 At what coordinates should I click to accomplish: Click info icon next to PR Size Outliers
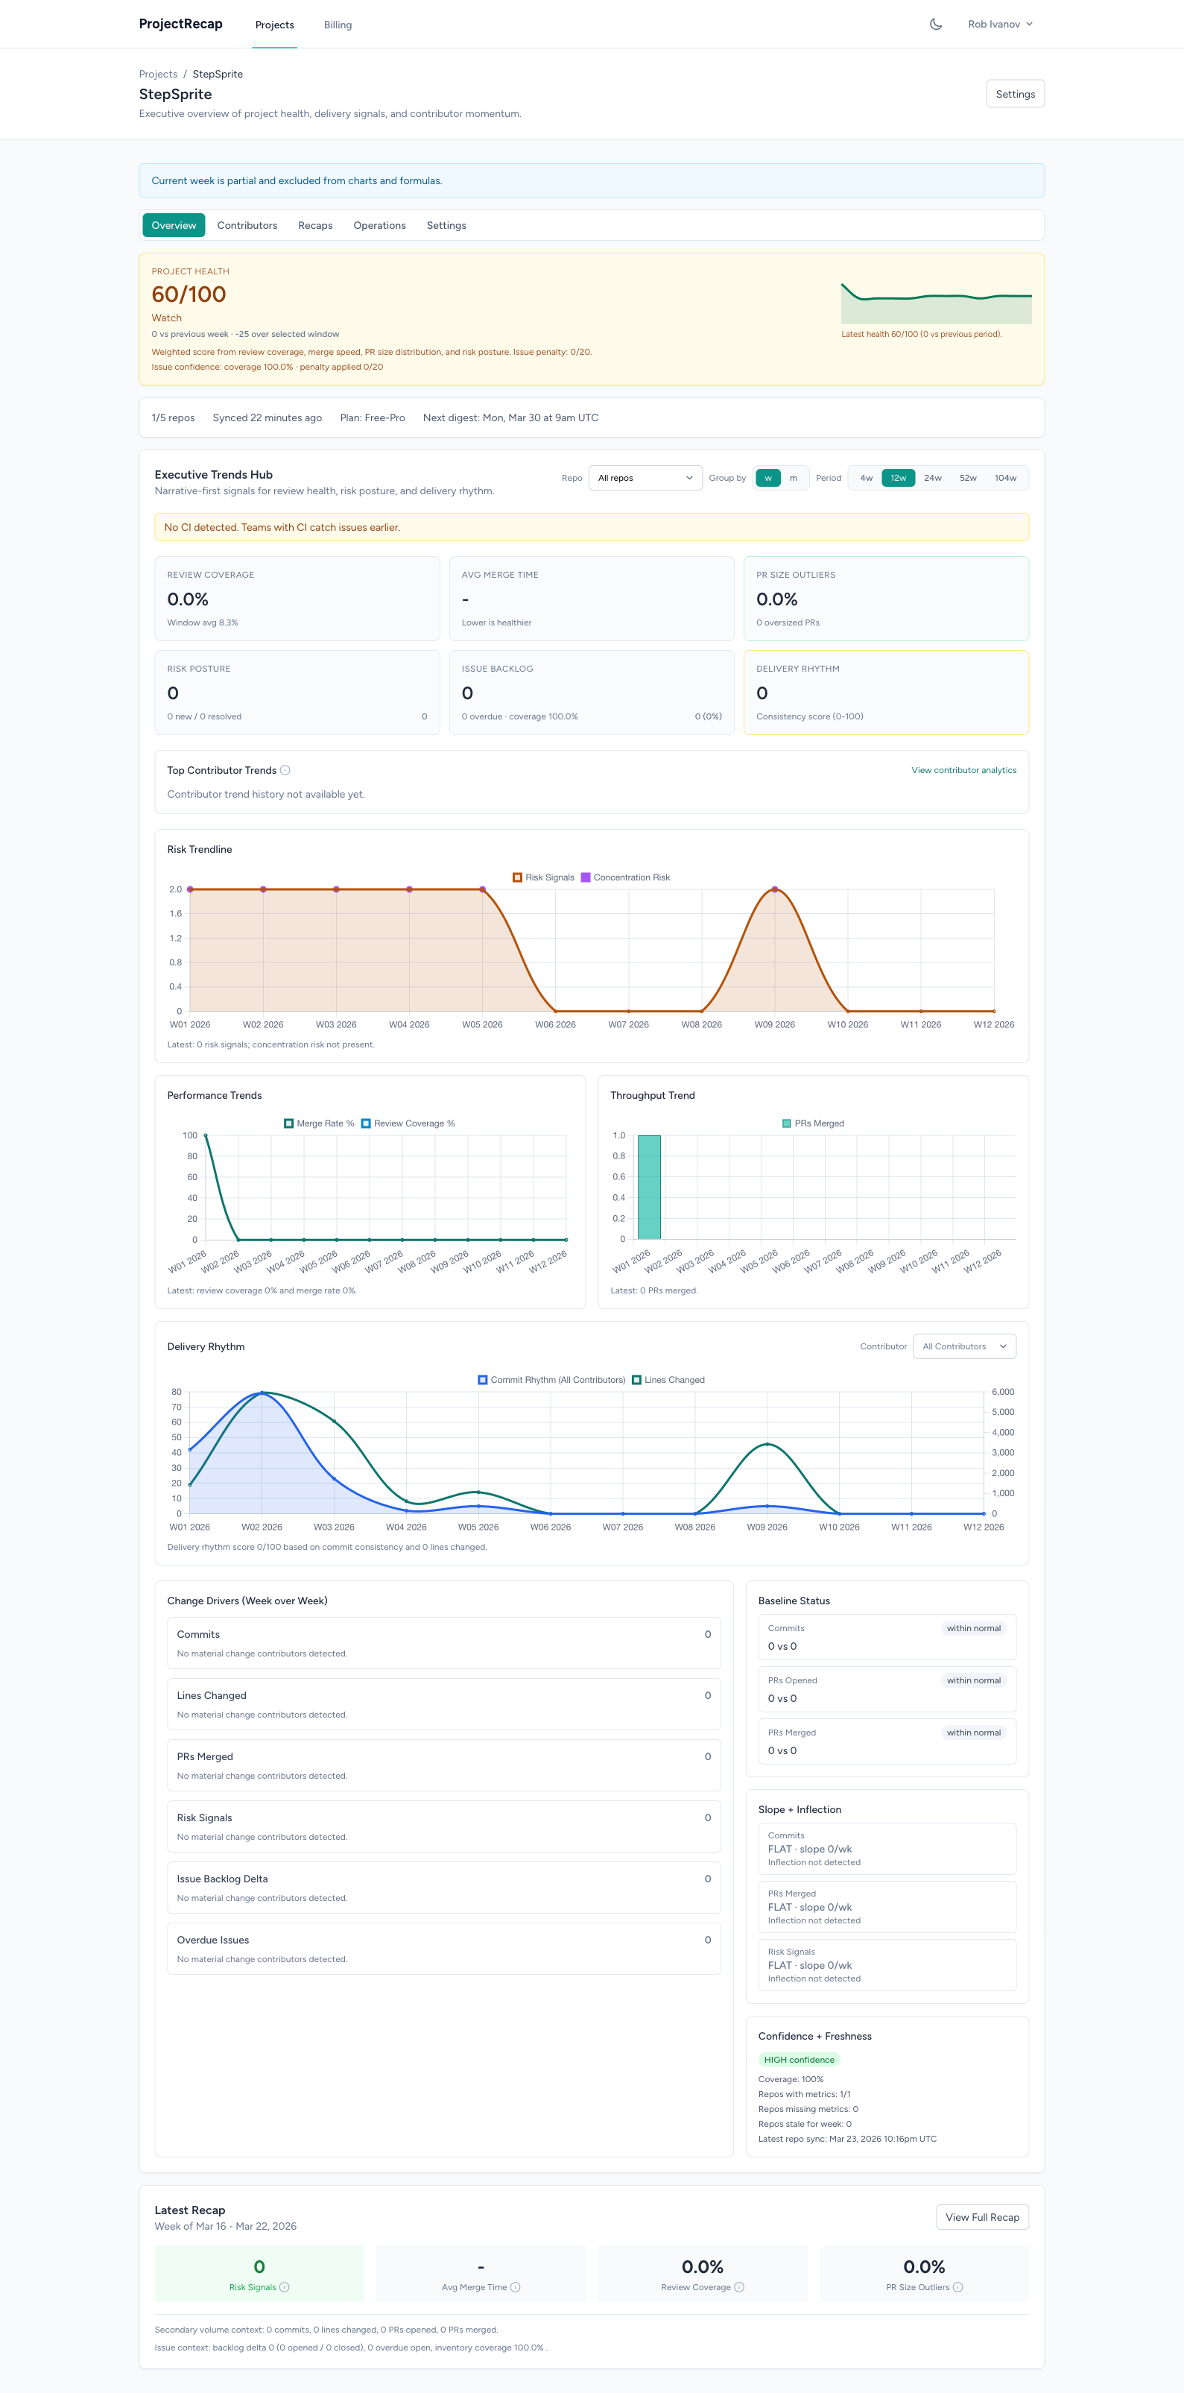point(958,2287)
